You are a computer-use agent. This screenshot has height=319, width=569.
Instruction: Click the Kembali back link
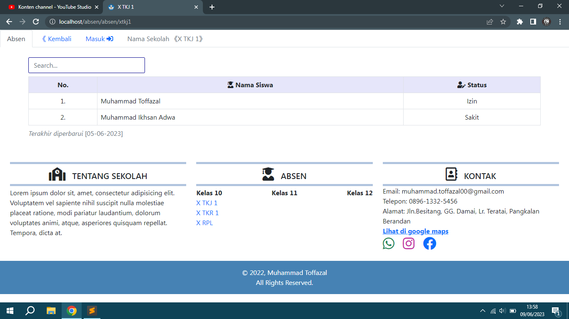click(x=57, y=39)
